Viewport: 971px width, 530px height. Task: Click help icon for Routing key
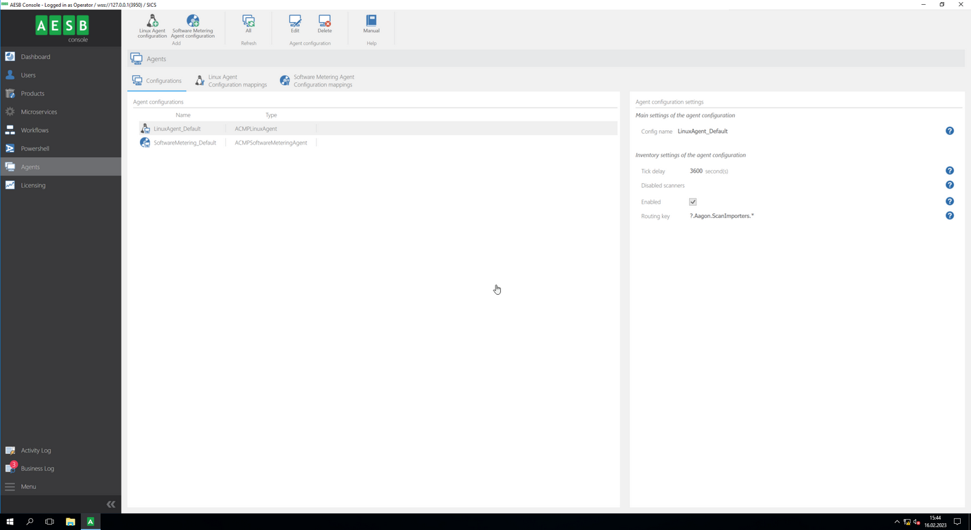pyautogui.click(x=950, y=216)
